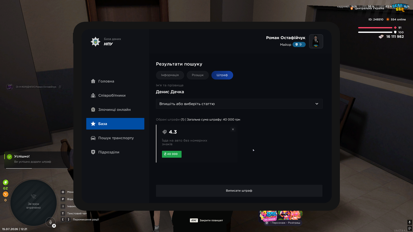
Task: Click the ESC Закрити планшет hint
Action: click(x=206, y=220)
